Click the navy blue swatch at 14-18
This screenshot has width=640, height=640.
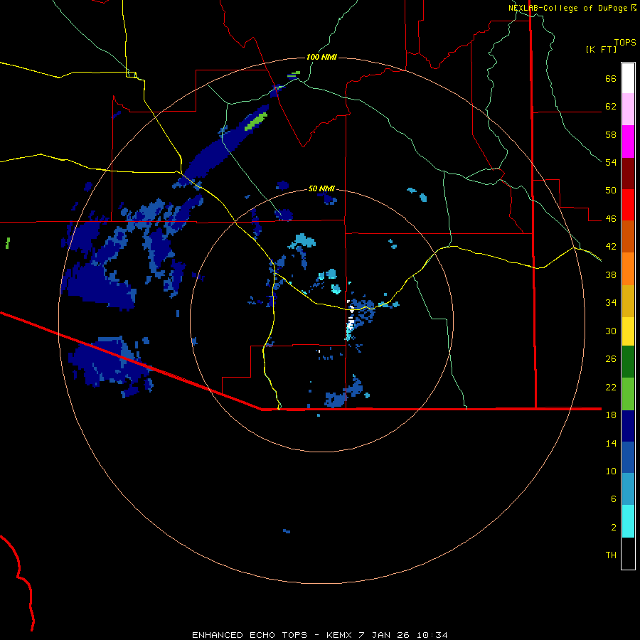click(x=628, y=426)
